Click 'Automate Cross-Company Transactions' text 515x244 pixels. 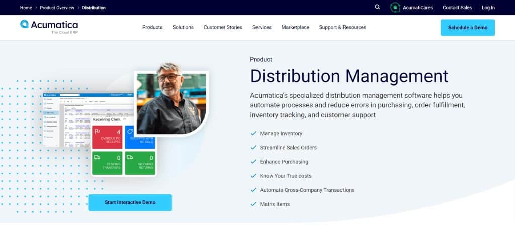[x=307, y=190]
